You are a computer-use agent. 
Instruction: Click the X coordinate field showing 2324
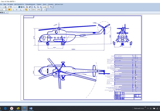(33, 10)
